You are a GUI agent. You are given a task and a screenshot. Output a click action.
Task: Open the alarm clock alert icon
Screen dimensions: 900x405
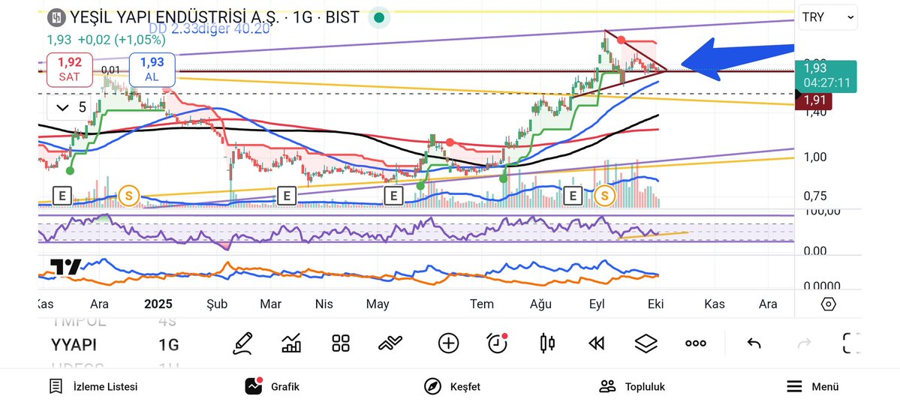(x=497, y=343)
